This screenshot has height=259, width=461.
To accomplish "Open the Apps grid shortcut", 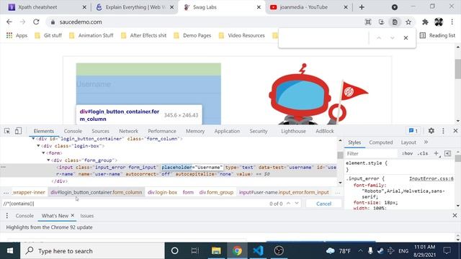I will pos(17,35).
